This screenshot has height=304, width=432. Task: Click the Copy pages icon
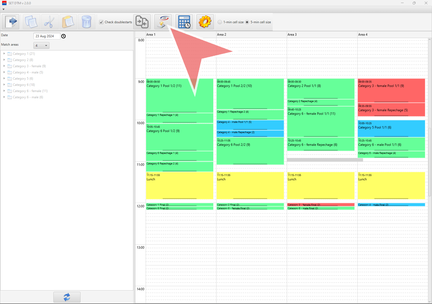pyautogui.click(x=31, y=22)
